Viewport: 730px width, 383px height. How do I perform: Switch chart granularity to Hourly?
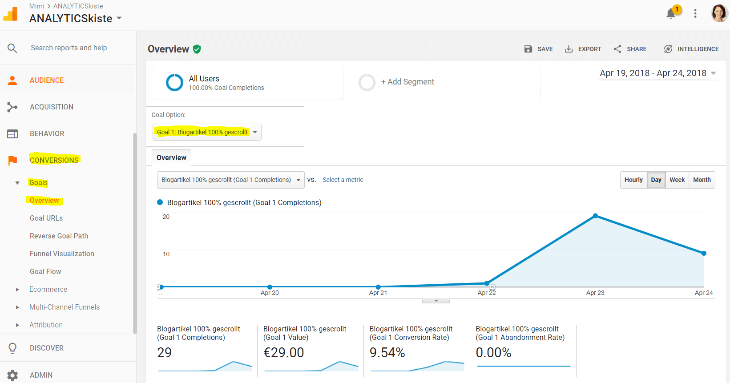(633, 180)
